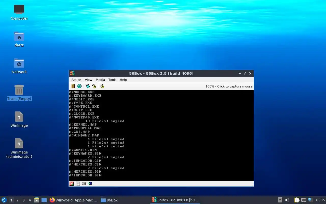The image size is (326, 204).
Task: Click the floppy drive status icon
Action: 72,183
